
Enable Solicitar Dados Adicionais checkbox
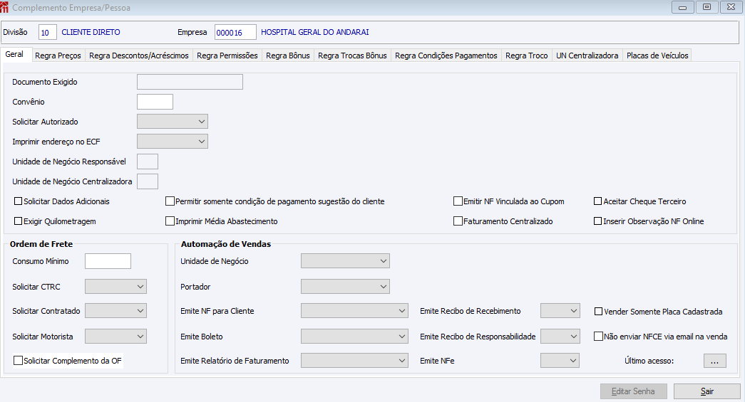[18, 201]
